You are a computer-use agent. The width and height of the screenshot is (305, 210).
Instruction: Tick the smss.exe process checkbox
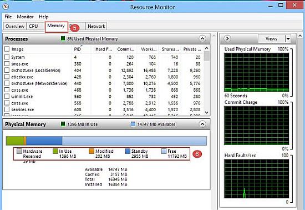coord(7,64)
